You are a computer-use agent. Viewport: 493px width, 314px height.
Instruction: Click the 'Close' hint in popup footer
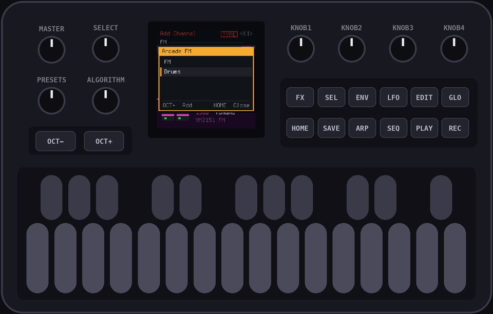pos(241,105)
